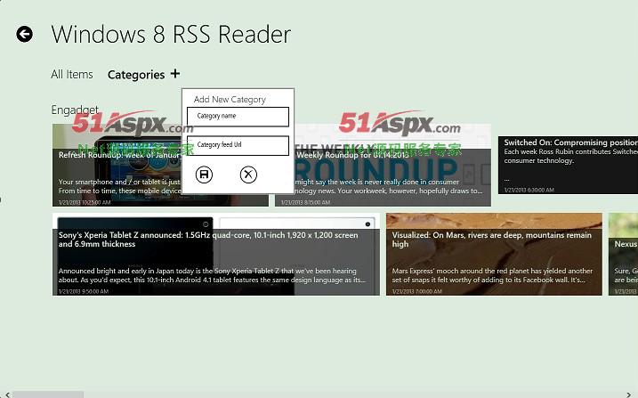Open the partially visible Nexus article tile
The height and width of the screenshot is (398, 638).
click(624, 255)
